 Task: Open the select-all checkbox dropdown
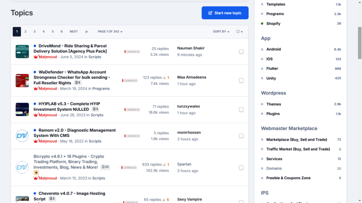tap(240, 31)
